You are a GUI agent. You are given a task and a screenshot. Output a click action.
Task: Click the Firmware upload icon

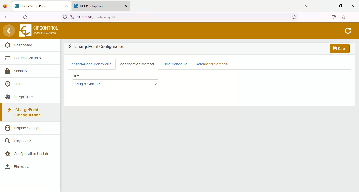7,167
